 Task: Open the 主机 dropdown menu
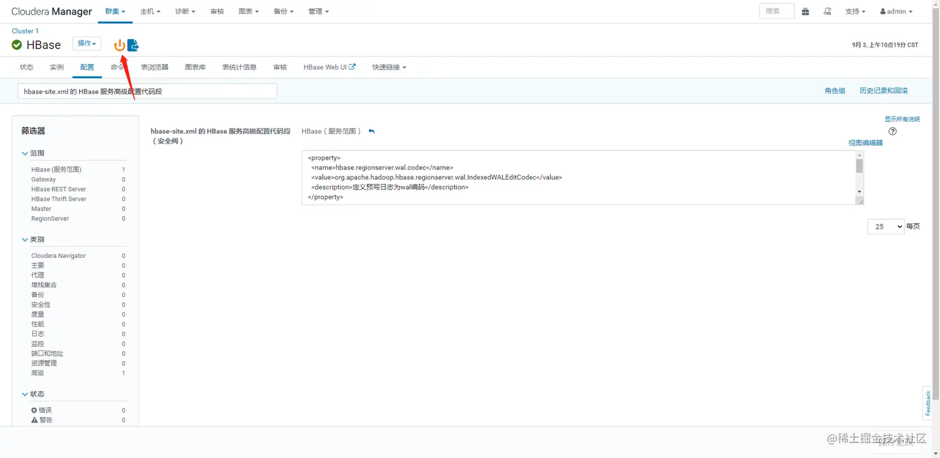pos(150,11)
